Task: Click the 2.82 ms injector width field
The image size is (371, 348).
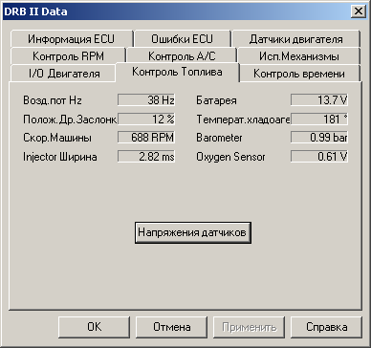Action: tap(146, 157)
